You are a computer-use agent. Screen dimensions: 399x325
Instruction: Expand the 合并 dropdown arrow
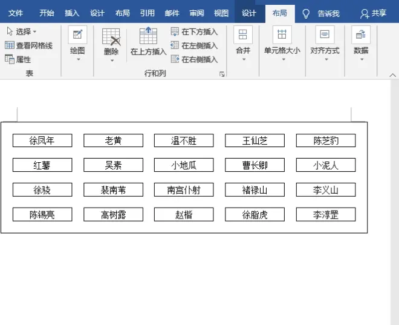[x=244, y=59]
